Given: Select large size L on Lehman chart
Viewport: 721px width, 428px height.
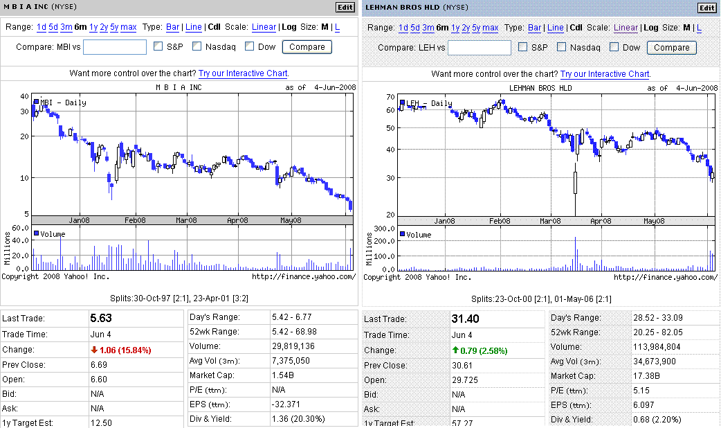Looking at the screenshot, I should point(697,28).
